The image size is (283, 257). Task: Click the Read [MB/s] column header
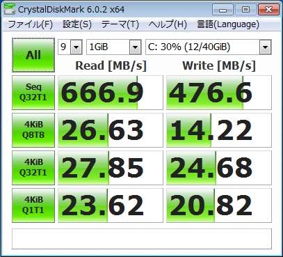point(111,65)
